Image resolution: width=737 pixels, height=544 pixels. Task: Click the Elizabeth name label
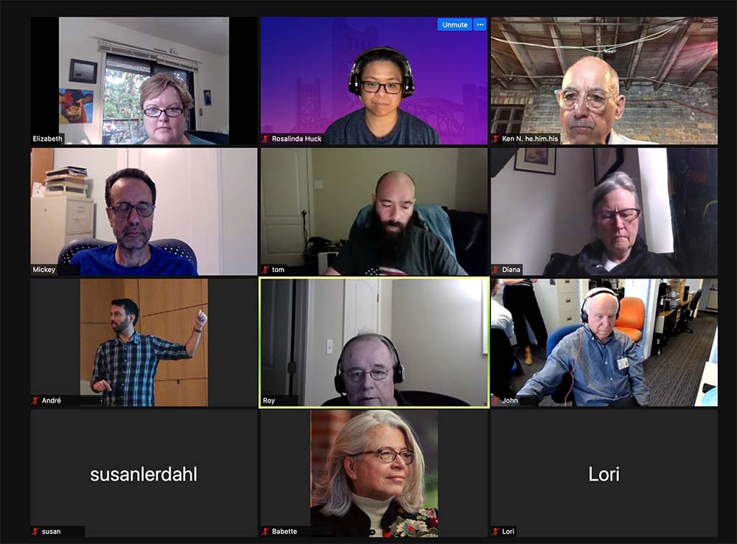click(x=47, y=139)
